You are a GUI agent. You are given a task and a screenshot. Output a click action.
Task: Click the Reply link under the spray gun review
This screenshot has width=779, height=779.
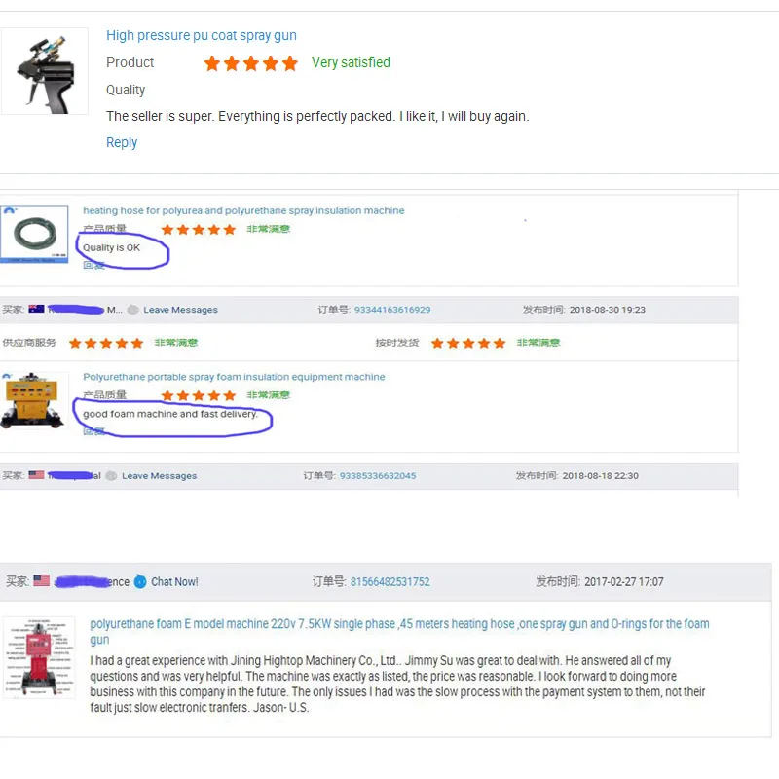pyautogui.click(x=122, y=142)
